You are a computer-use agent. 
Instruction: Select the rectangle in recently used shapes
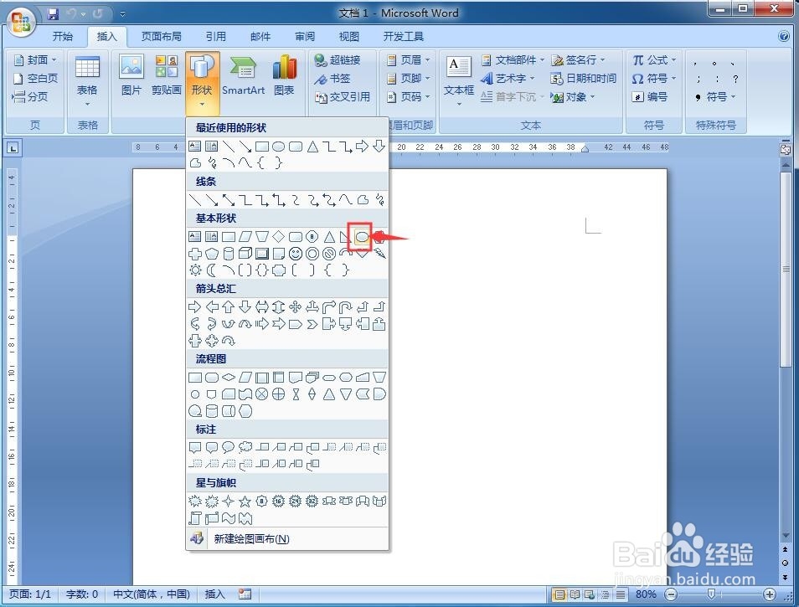[x=262, y=147]
